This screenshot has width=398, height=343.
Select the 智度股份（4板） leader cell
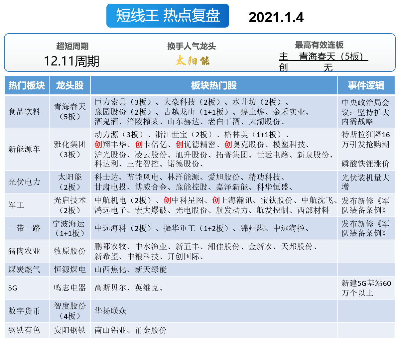coord(70,311)
